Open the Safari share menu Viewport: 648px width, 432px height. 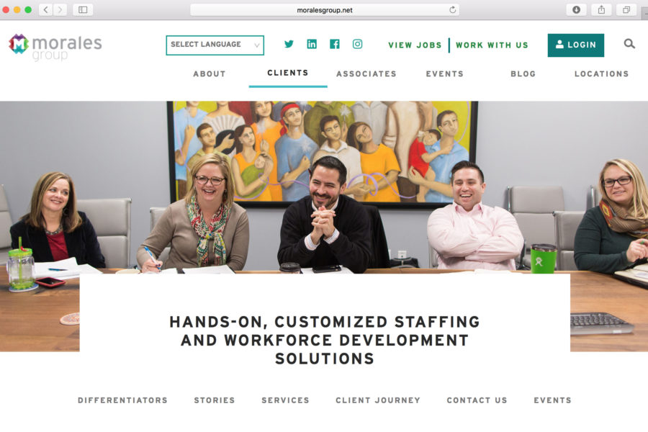(601, 10)
